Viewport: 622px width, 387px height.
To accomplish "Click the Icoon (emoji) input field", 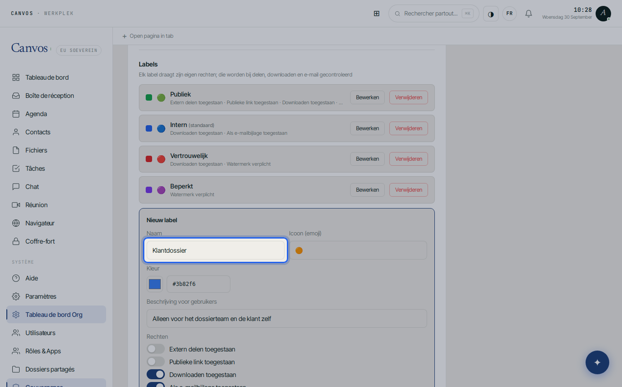I will pos(358,250).
